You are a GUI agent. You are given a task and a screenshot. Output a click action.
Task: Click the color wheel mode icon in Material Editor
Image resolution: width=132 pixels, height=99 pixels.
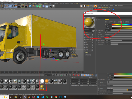pyautogui.click(x=110, y=22)
